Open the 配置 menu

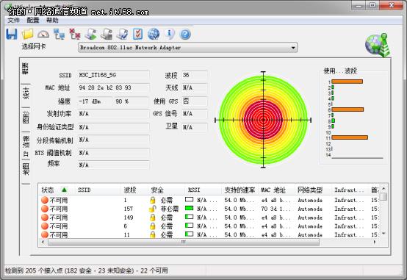click(x=33, y=21)
